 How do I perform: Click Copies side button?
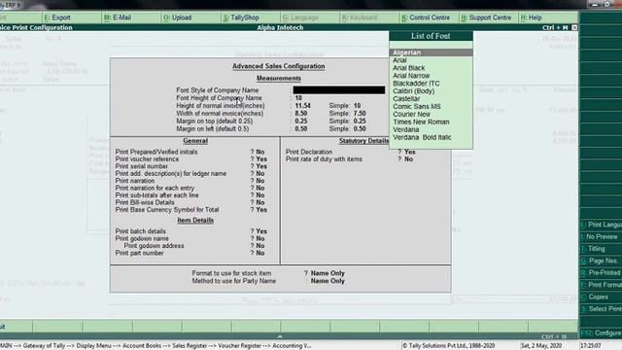click(601, 297)
